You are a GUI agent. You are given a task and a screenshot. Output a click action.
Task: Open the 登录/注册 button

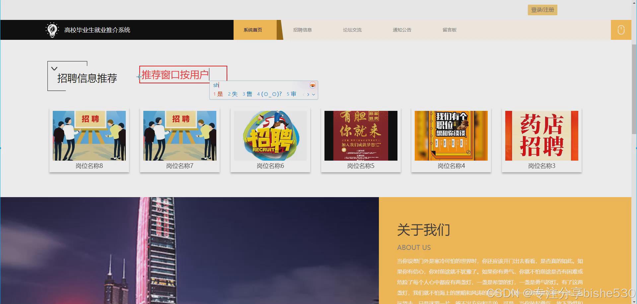pos(542,10)
